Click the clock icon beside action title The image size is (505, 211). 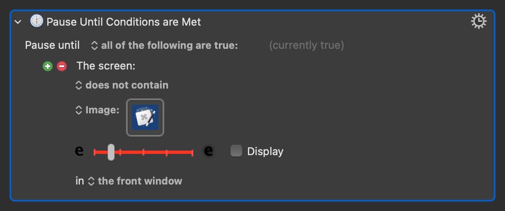[x=36, y=22]
